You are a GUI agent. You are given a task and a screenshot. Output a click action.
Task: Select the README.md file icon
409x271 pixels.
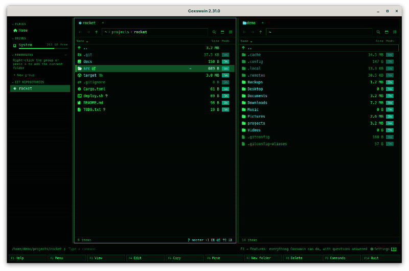79,103
